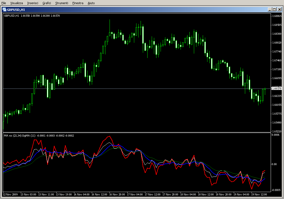Open the Strumenti menu

click(62, 3)
